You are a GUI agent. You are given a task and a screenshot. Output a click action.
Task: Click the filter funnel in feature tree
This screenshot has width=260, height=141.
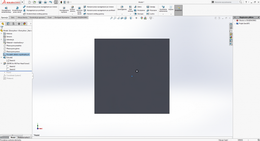click(x=2, y=27)
